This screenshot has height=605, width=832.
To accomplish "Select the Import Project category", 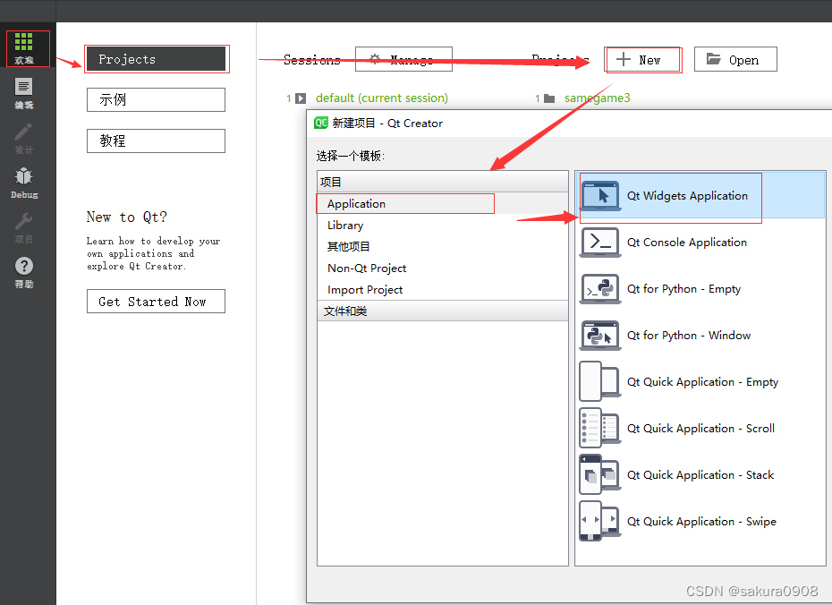I will pos(443,290).
